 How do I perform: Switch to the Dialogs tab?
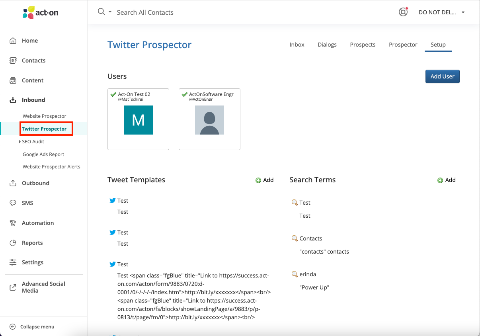[x=327, y=45]
